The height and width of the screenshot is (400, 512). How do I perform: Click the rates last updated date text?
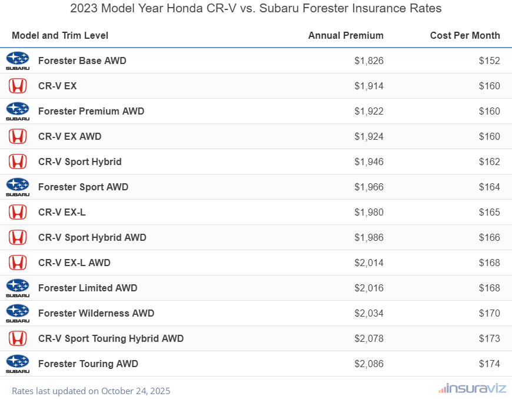click(x=91, y=391)
